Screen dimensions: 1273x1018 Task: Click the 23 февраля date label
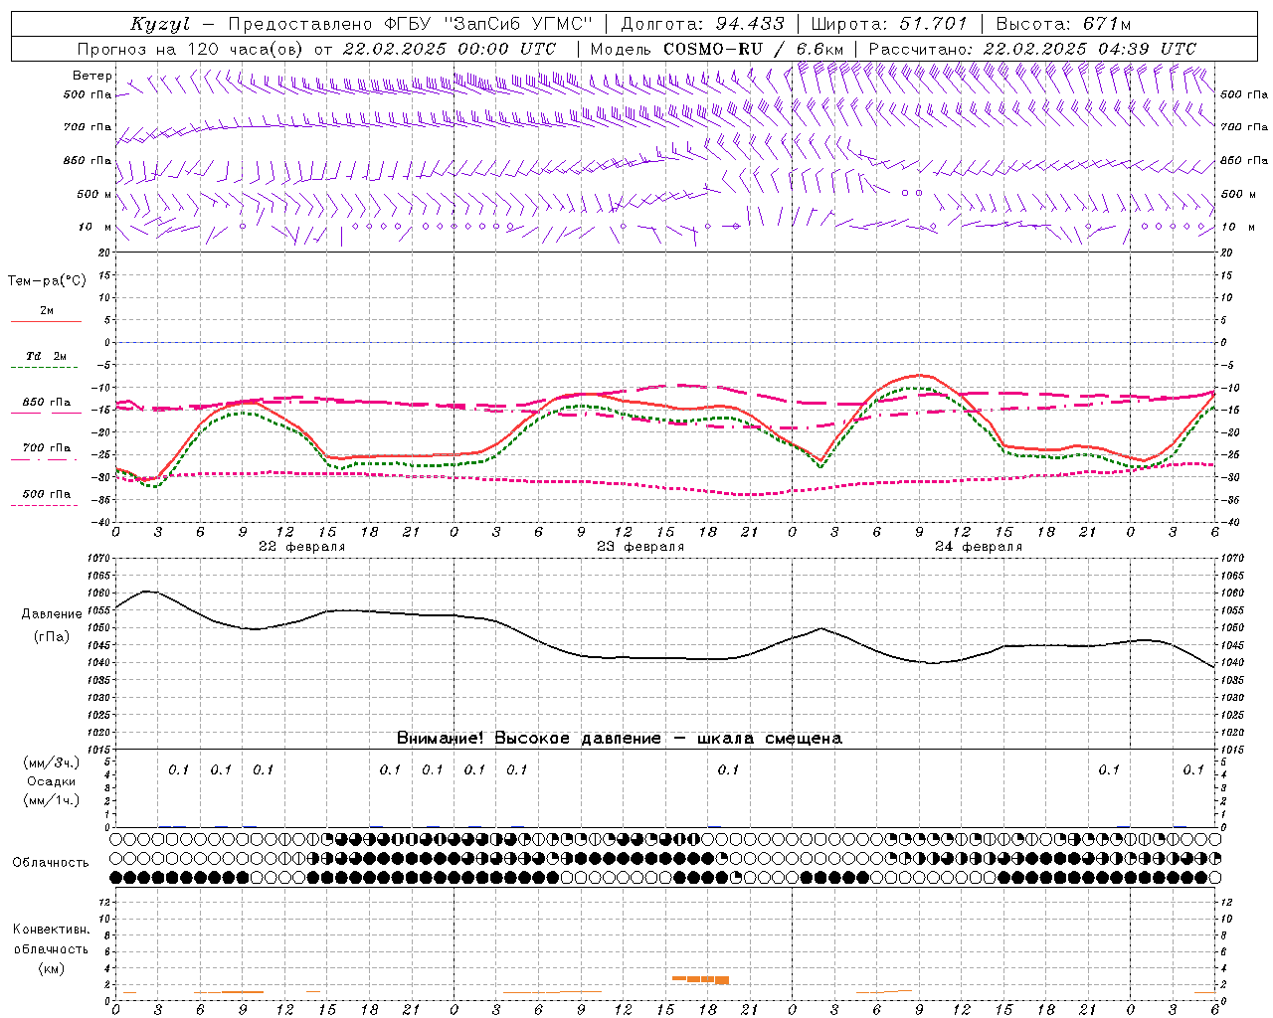click(x=640, y=547)
